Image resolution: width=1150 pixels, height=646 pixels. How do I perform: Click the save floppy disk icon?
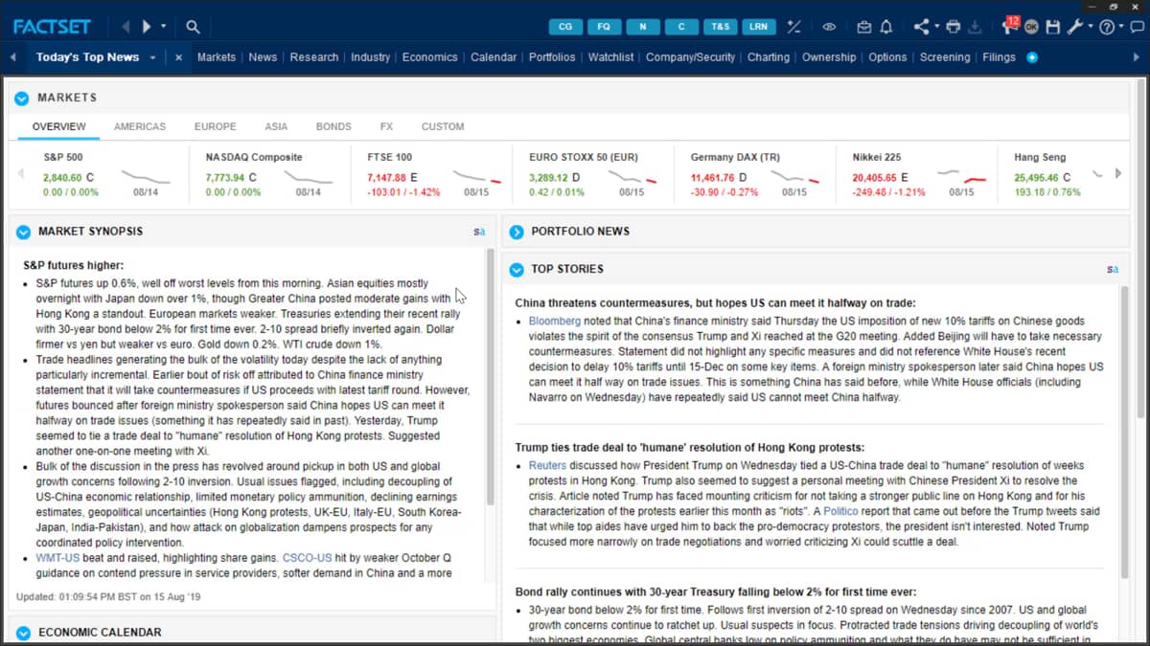(x=1053, y=27)
